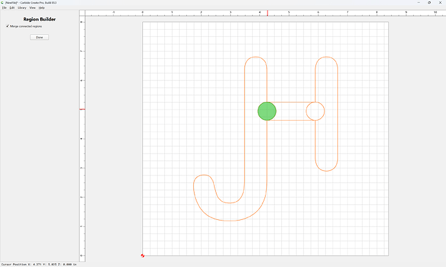446x267 pixels.
Task: Close the Carbide Create window
Action: [x=440, y=3]
